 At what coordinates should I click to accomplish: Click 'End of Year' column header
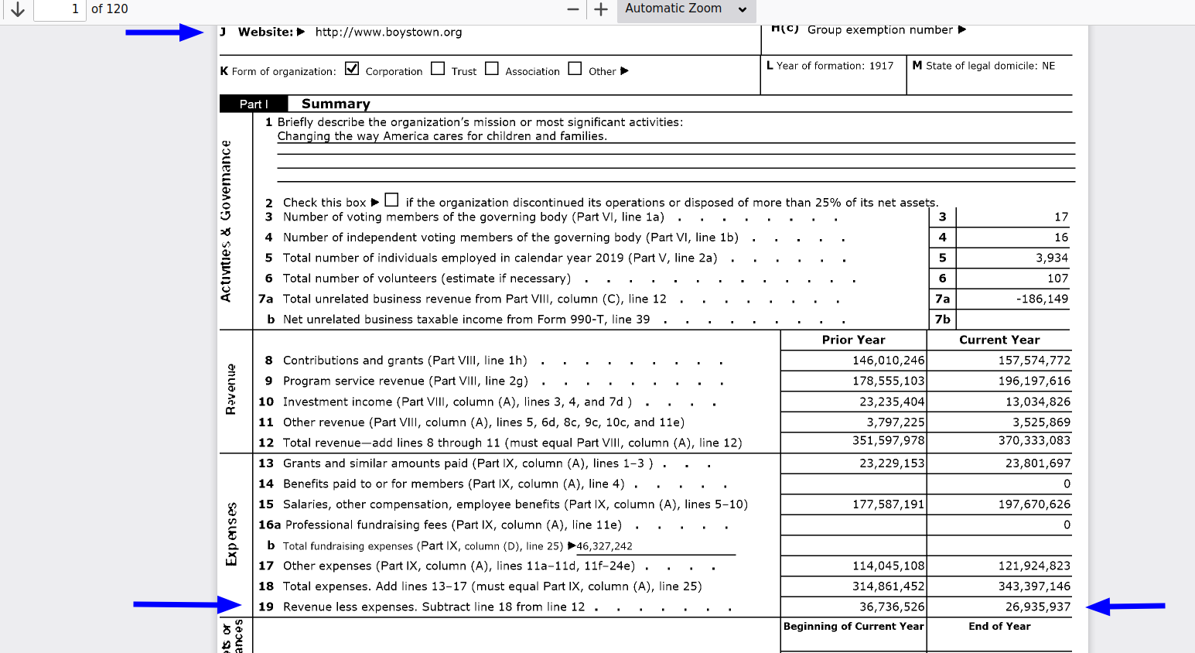click(999, 627)
